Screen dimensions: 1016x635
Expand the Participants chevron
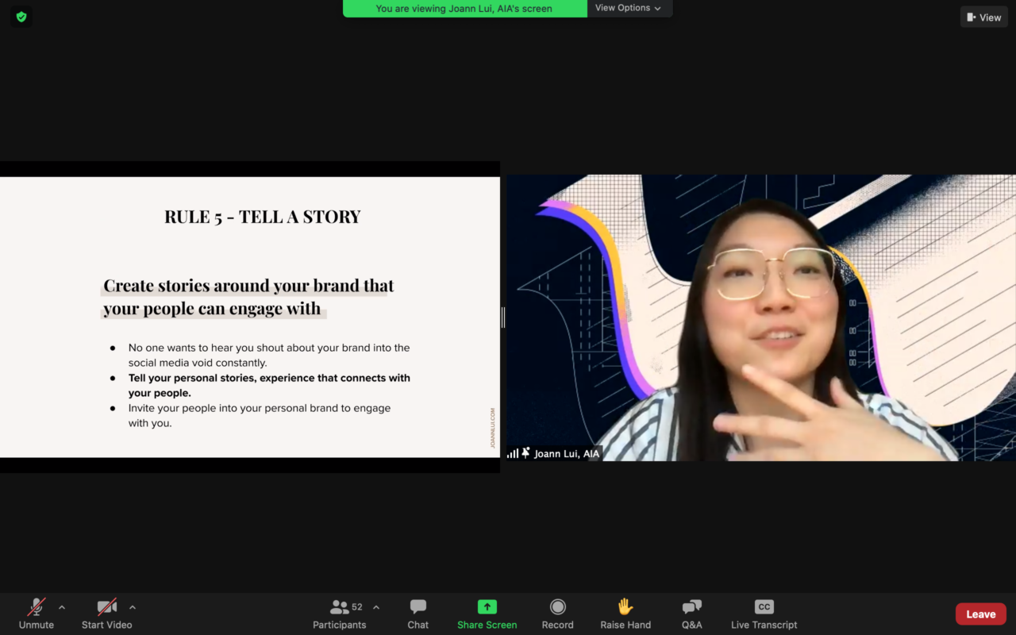(x=375, y=607)
